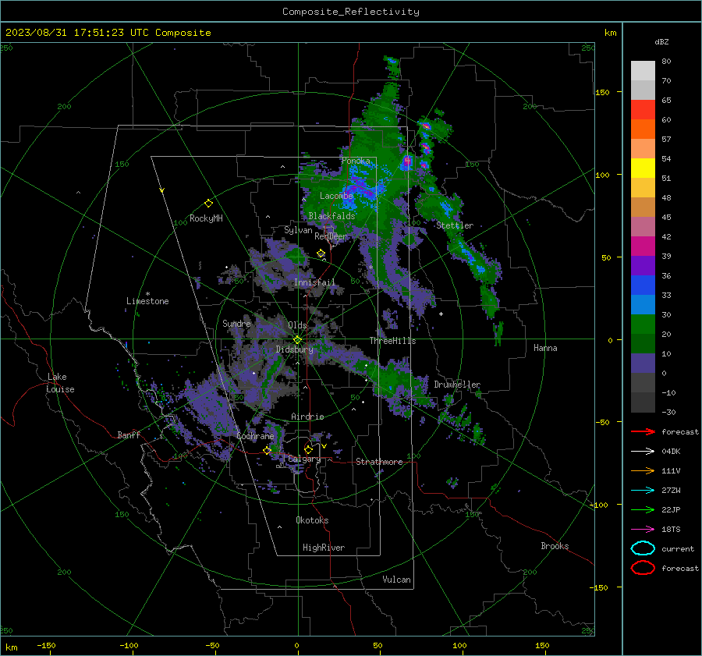Click the Limestone label on map

(x=147, y=301)
